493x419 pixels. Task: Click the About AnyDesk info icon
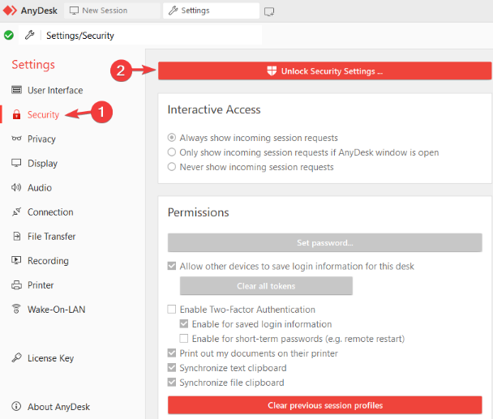click(16, 406)
